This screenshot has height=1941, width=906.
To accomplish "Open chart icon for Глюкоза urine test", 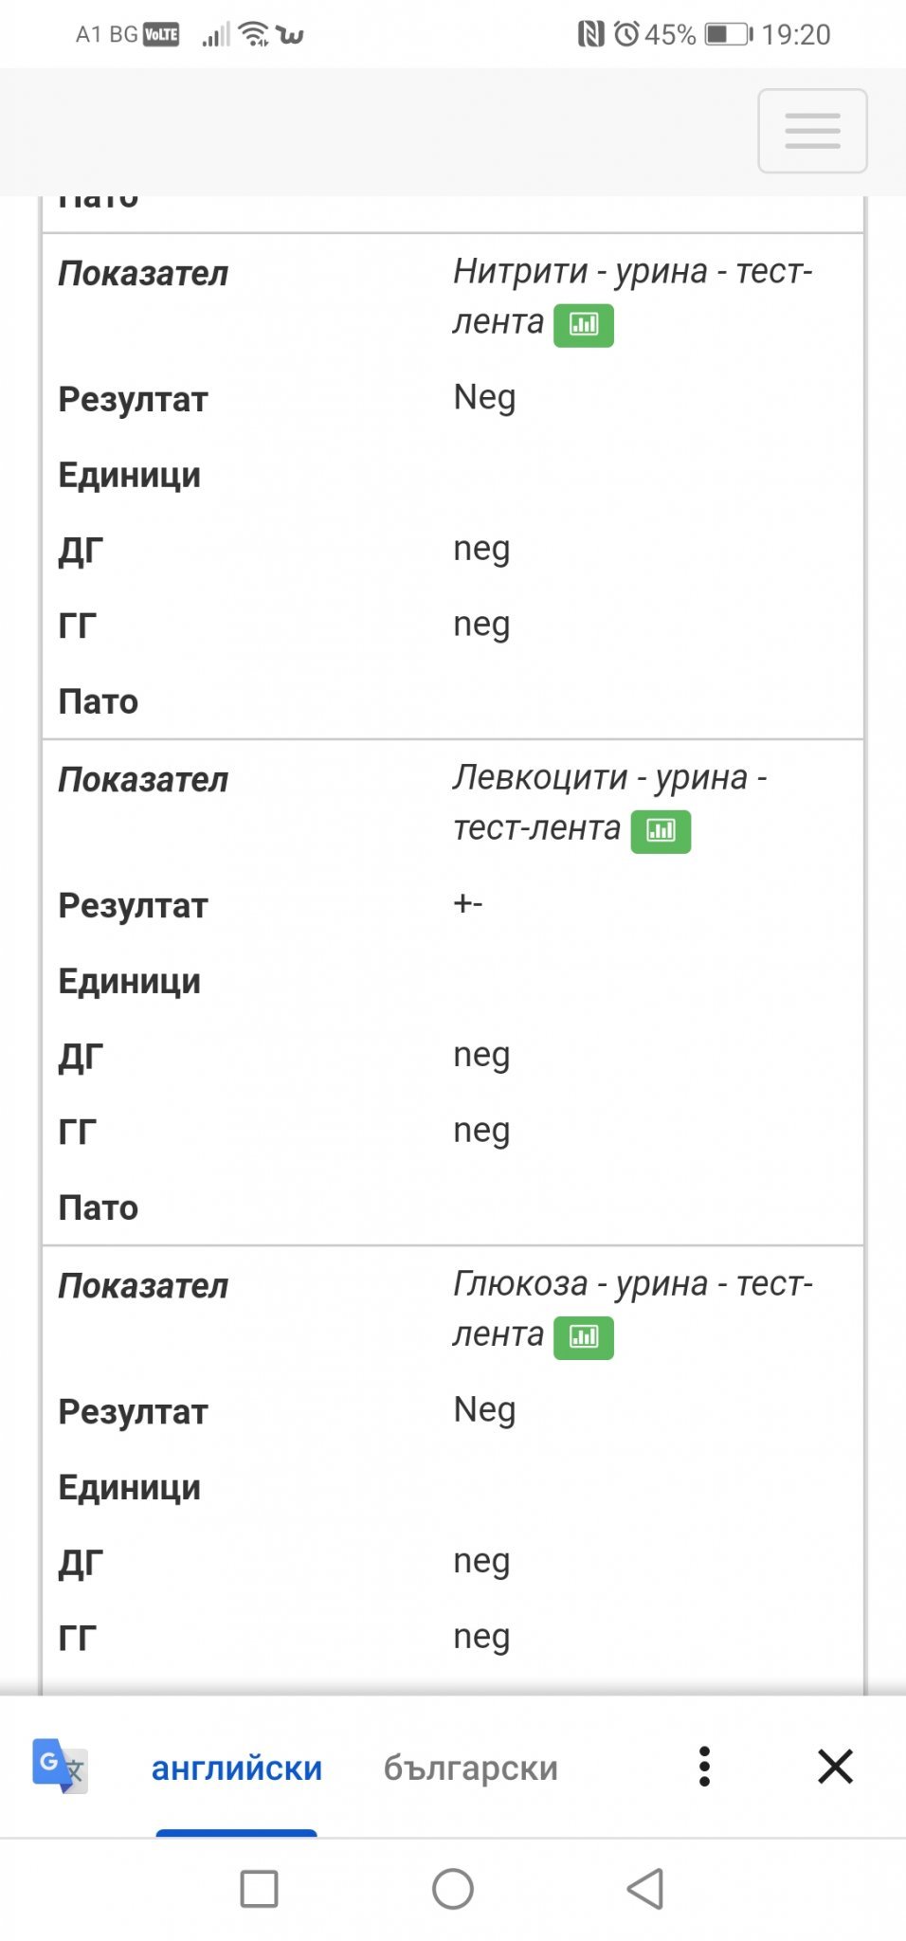I will click(584, 1337).
